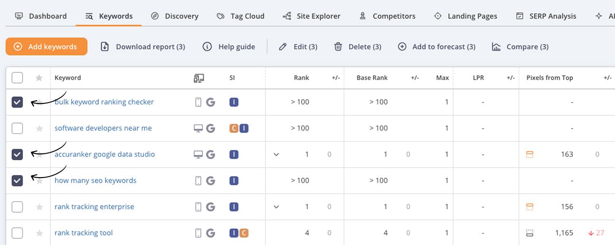Add 3 keywords to forecast
Image resolution: width=615 pixels, height=245 pixels.
436,47
